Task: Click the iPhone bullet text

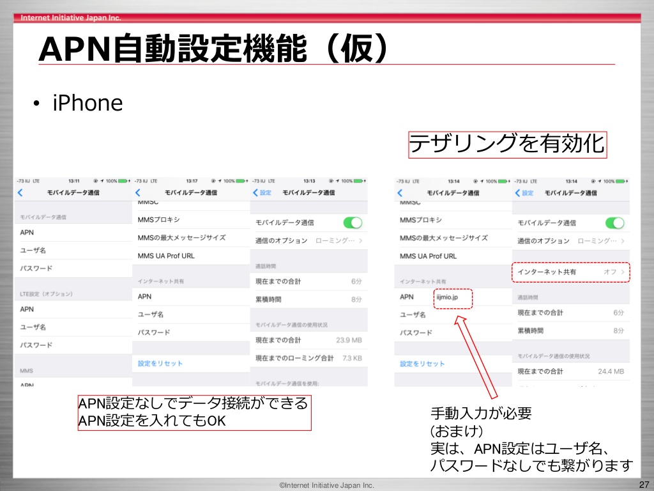Action: pos(88,103)
